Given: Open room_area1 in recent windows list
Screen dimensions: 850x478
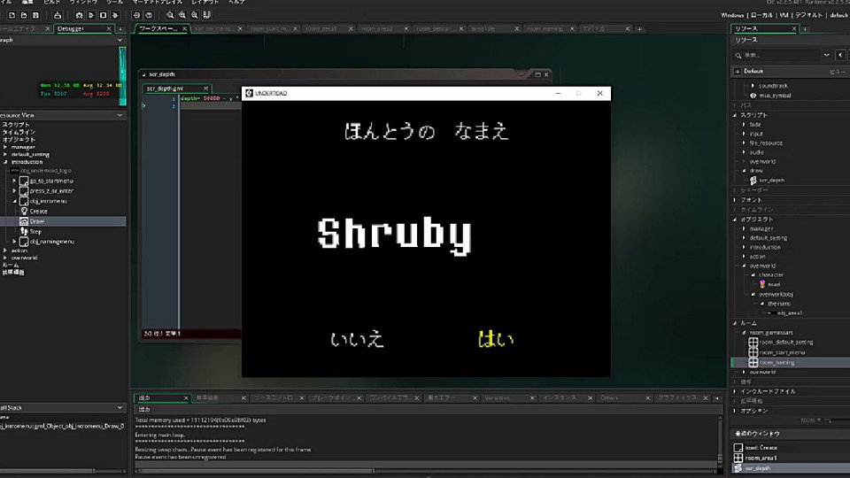Looking at the screenshot, I should coord(761,458).
